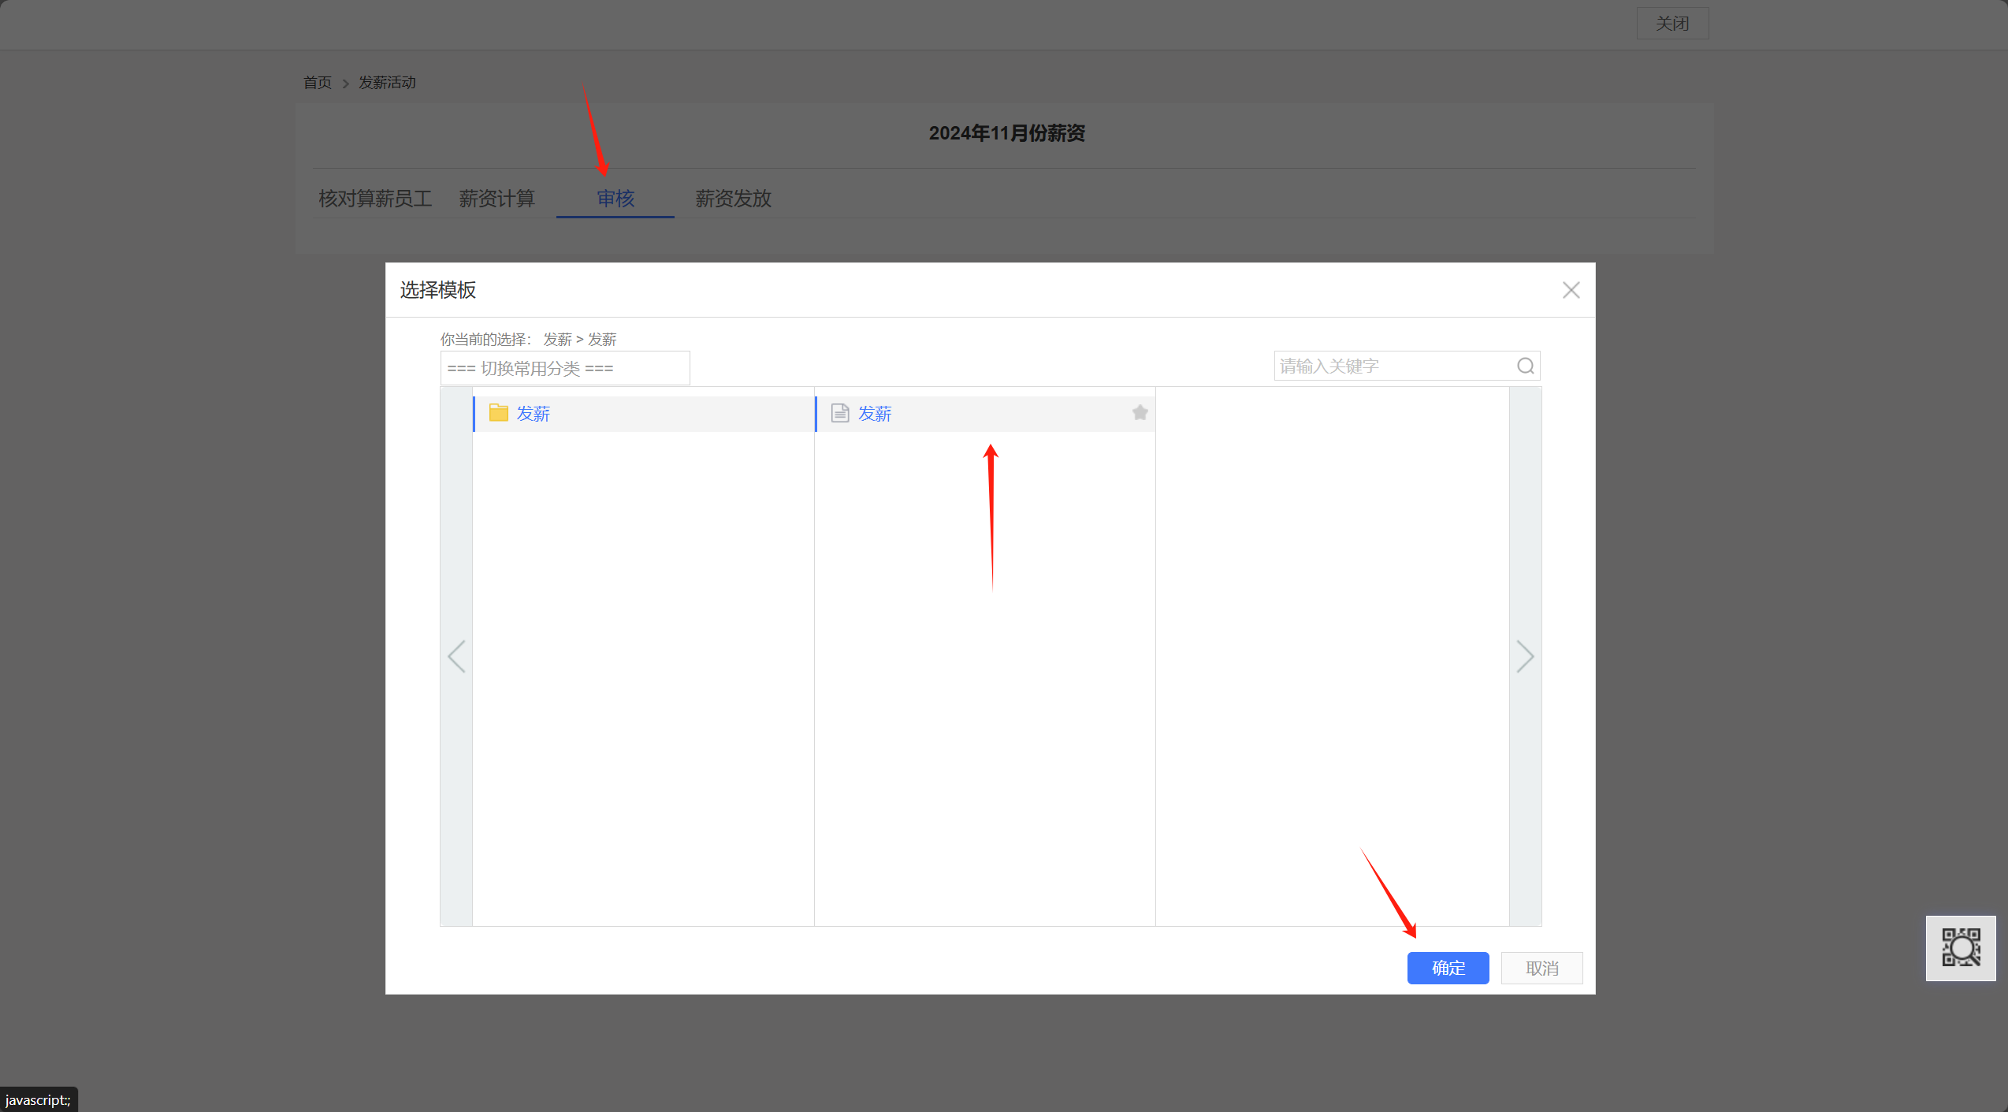The width and height of the screenshot is (2008, 1112).
Task: Close the 选择模板 dialog with X
Action: [1571, 290]
